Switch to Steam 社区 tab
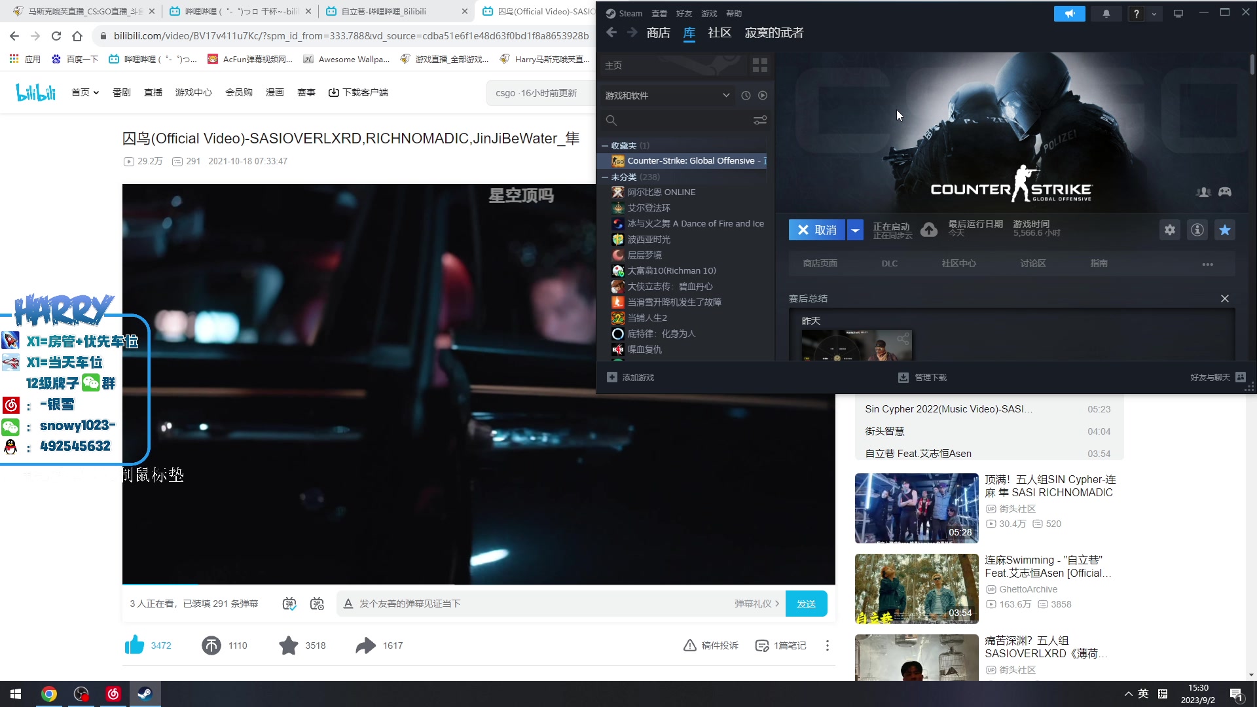 (720, 33)
